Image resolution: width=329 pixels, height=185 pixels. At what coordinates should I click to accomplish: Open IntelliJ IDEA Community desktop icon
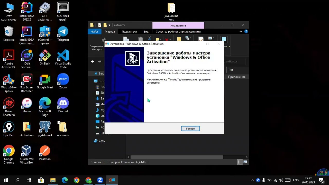tap(27, 36)
